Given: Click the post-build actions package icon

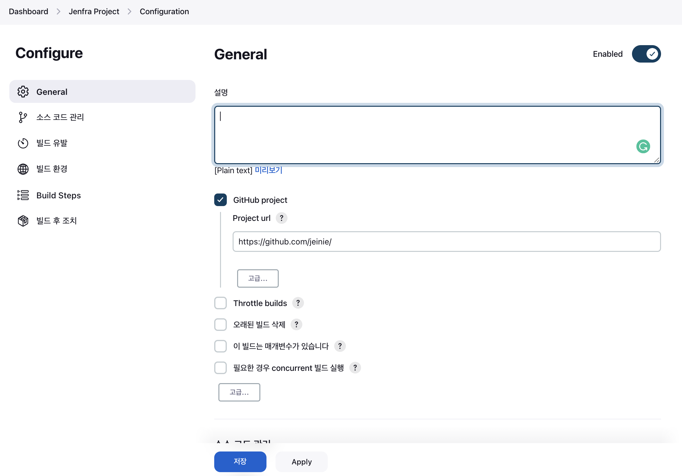Looking at the screenshot, I should 23,221.
